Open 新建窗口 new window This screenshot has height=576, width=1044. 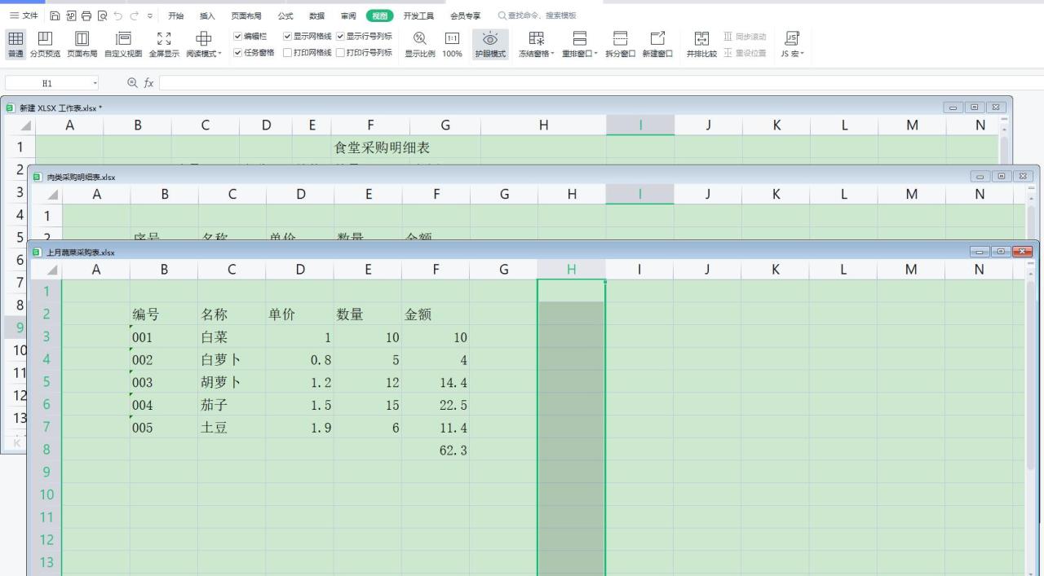657,44
